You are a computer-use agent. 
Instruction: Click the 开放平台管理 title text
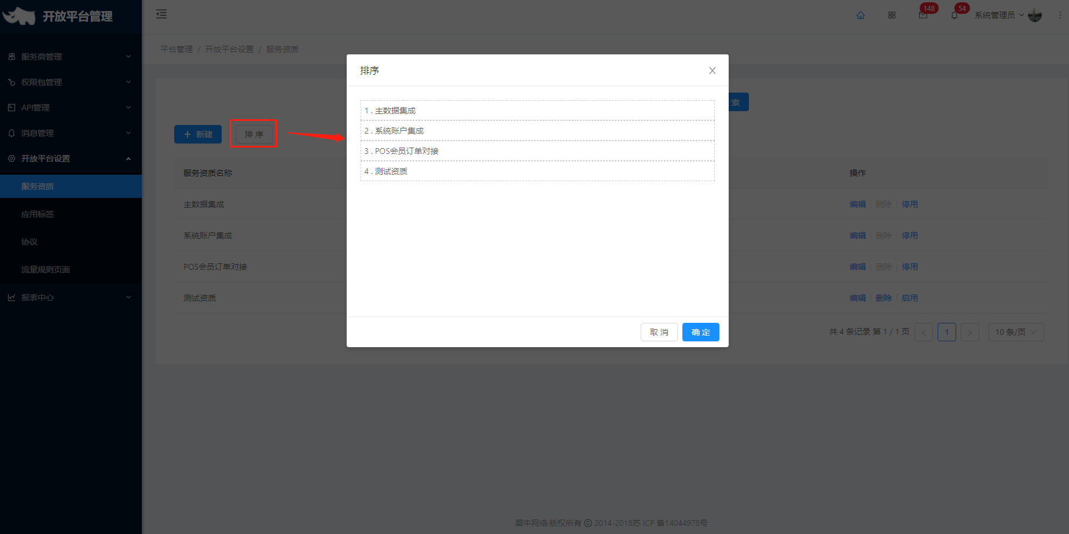point(78,16)
